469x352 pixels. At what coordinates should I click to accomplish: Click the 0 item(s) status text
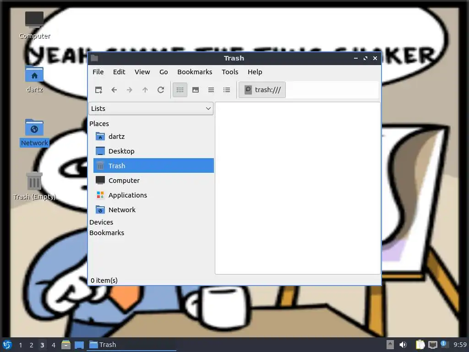click(x=104, y=280)
